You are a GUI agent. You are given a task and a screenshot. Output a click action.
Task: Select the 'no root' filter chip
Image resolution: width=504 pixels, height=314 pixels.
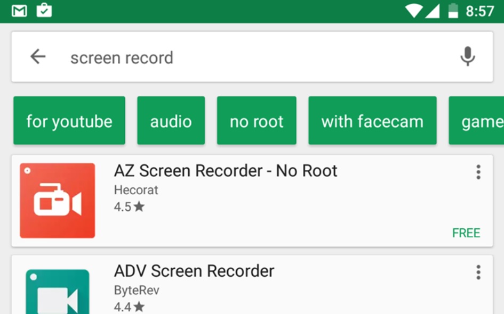point(257,121)
